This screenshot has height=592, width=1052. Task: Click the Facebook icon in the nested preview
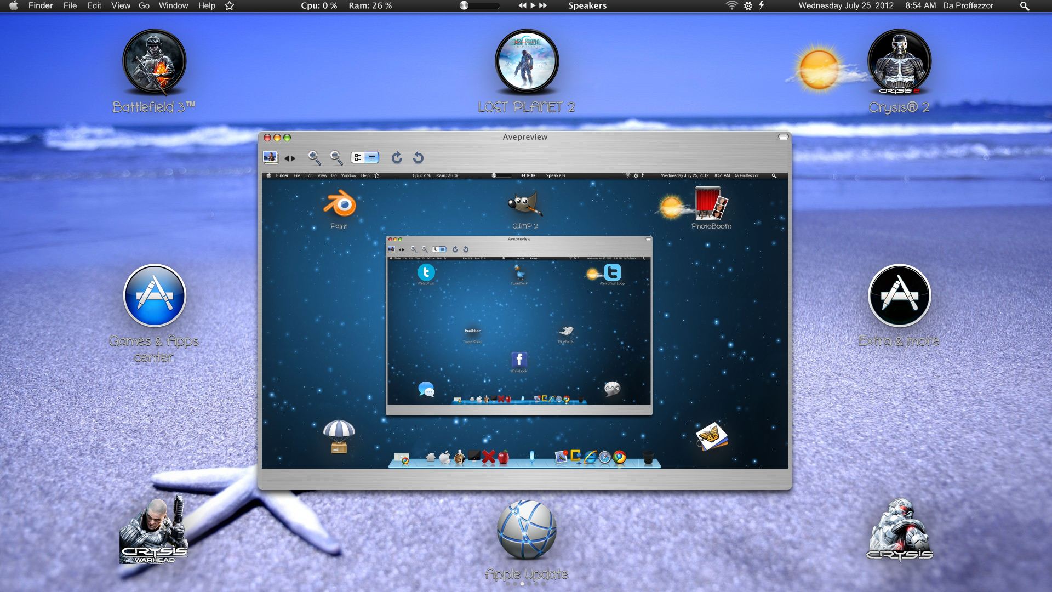pos(519,360)
